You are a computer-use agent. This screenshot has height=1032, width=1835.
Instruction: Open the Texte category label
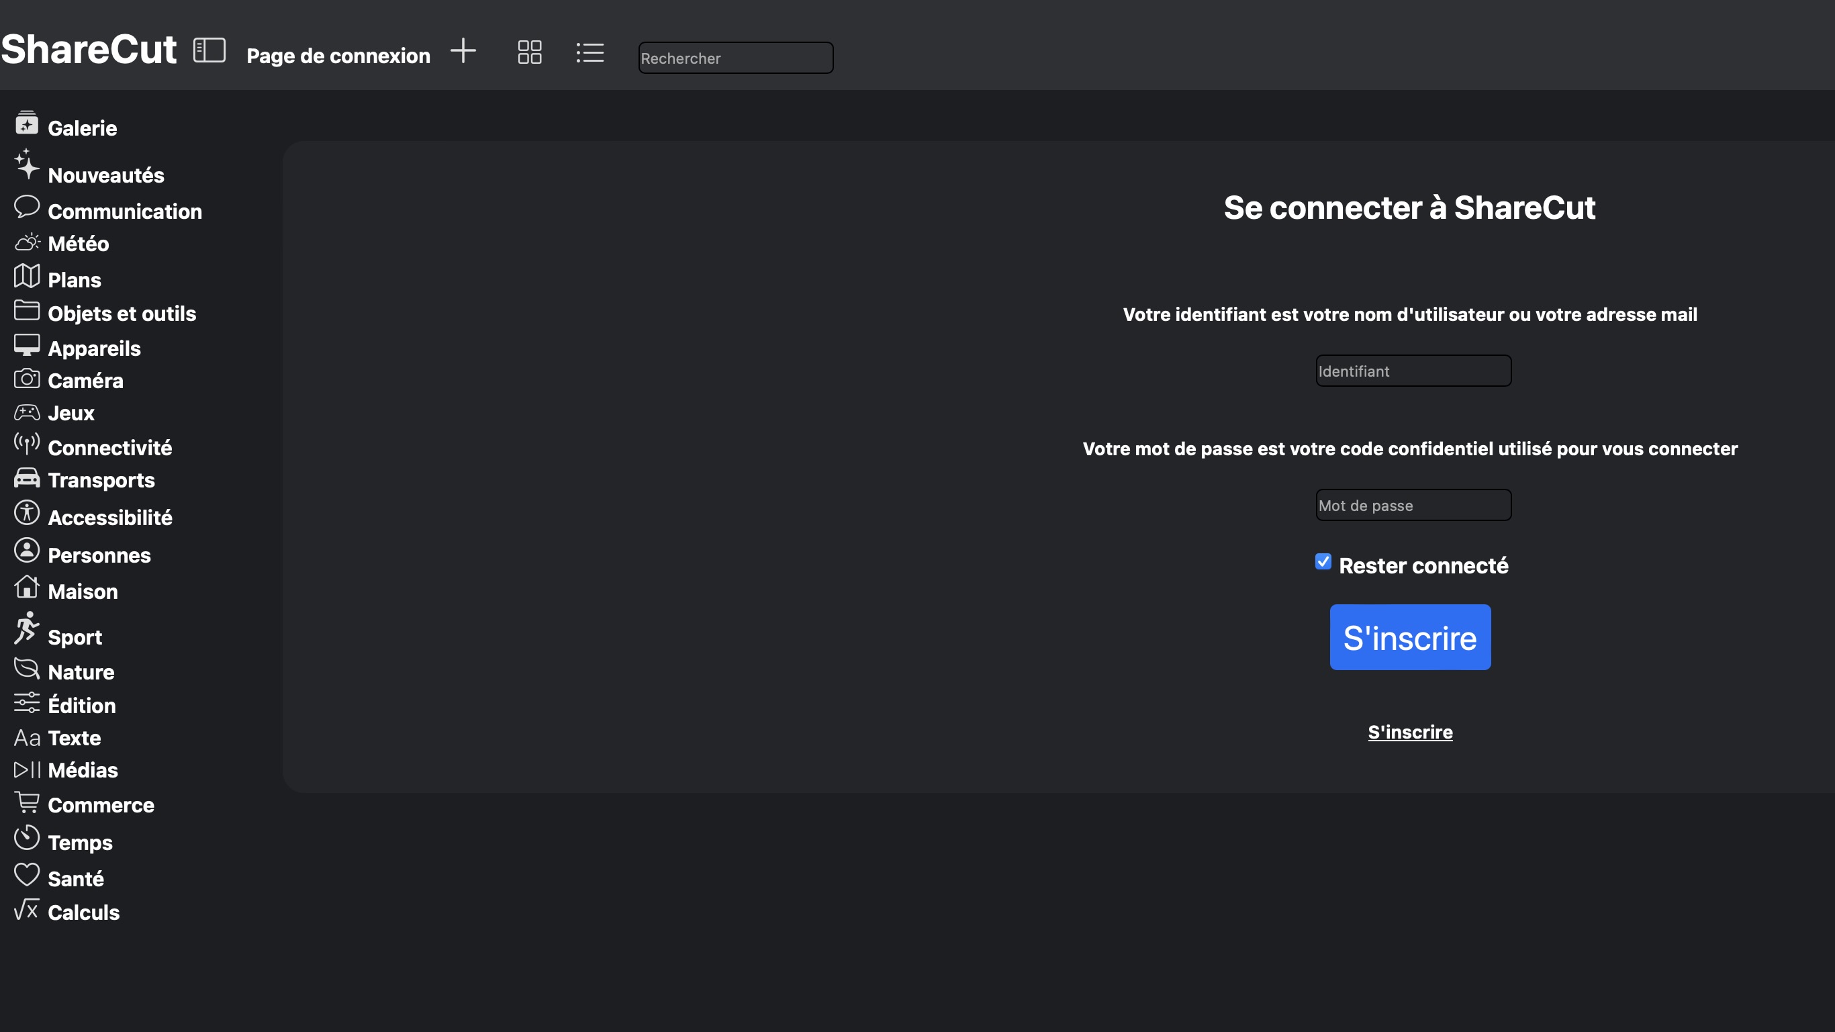[74, 738]
